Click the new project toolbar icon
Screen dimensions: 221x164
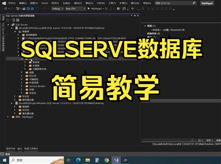(18, 8)
